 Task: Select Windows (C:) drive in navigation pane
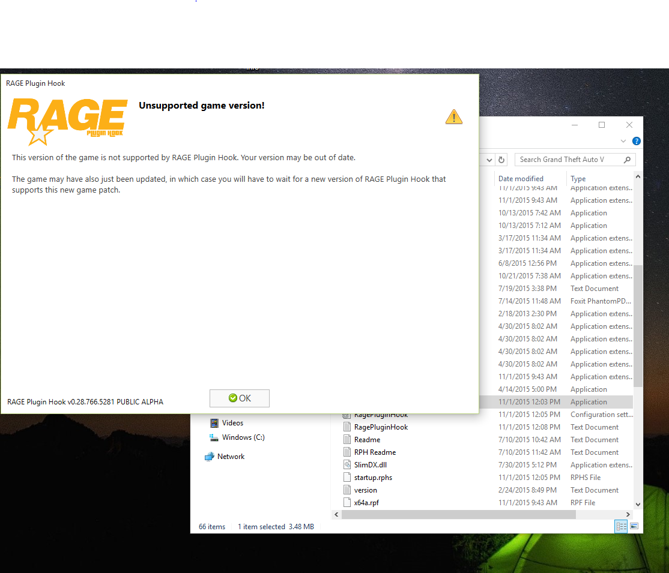tap(243, 437)
